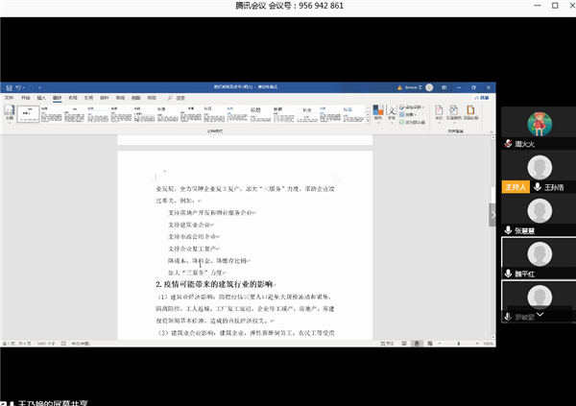Viewport: 576px width, 406px height.
Task: Click the style gallery up arrow
Action: pyautogui.click(x=368, y=108)
